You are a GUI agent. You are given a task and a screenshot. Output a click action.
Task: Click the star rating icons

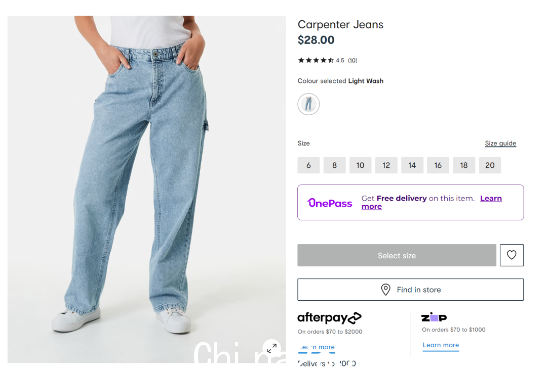pos(316,60)
